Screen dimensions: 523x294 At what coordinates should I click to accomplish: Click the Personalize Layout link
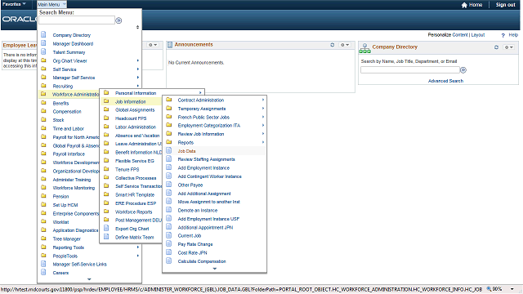(477, 34)
